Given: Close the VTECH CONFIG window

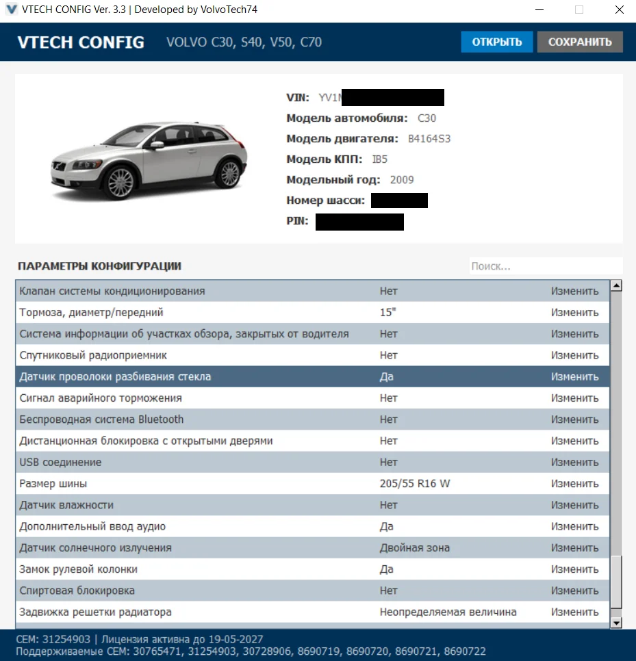Looking at the screenshot, I should [619, 10].
